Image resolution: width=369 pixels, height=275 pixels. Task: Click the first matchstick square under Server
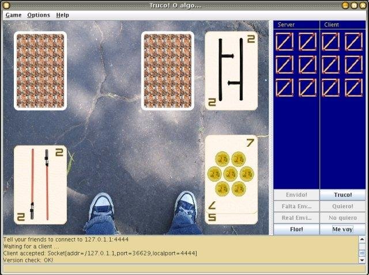(284, 42)
